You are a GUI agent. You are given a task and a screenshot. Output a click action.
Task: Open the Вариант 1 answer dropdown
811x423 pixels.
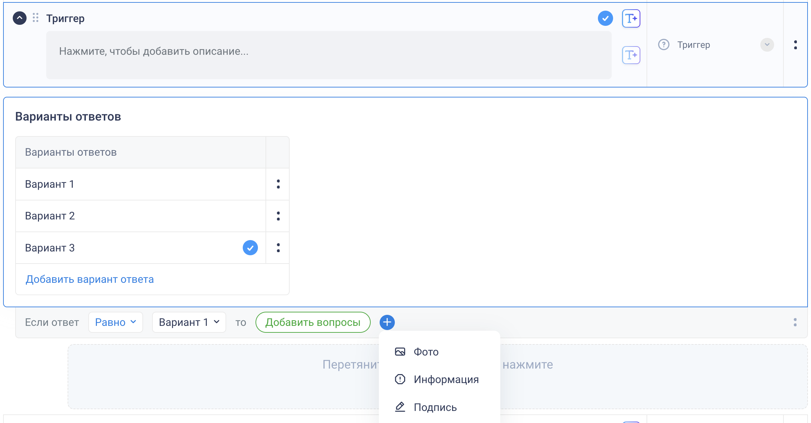[x=189, y=322]
